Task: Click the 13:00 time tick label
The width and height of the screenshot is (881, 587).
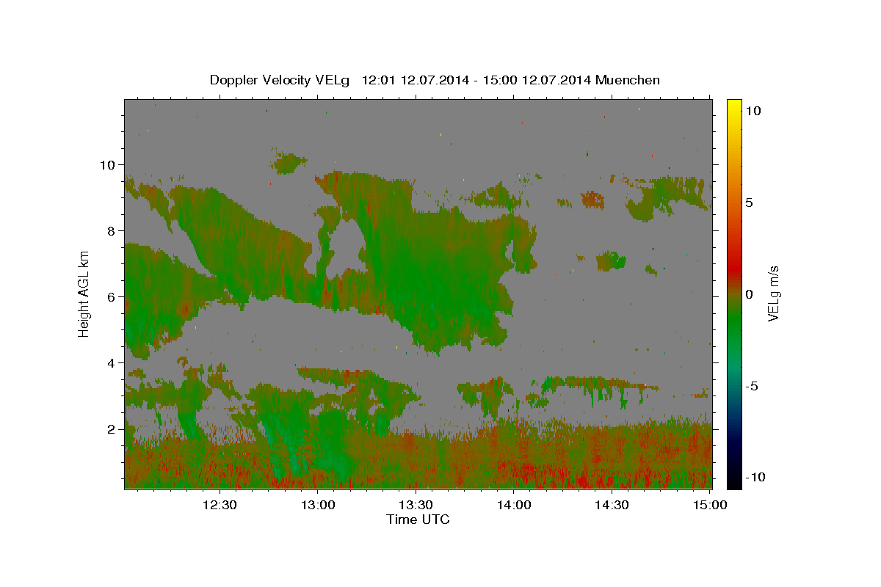Action: [x=318, y=505]
